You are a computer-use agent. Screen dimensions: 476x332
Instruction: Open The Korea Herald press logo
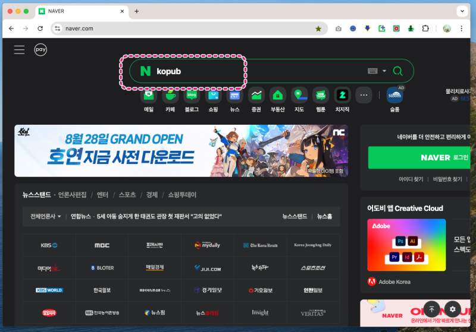tap(261, 245)
